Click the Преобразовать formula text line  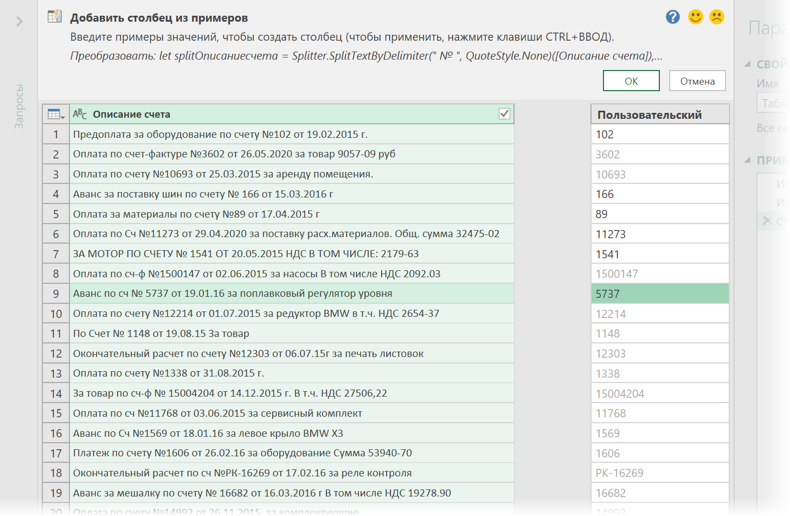tap(366, 56)
